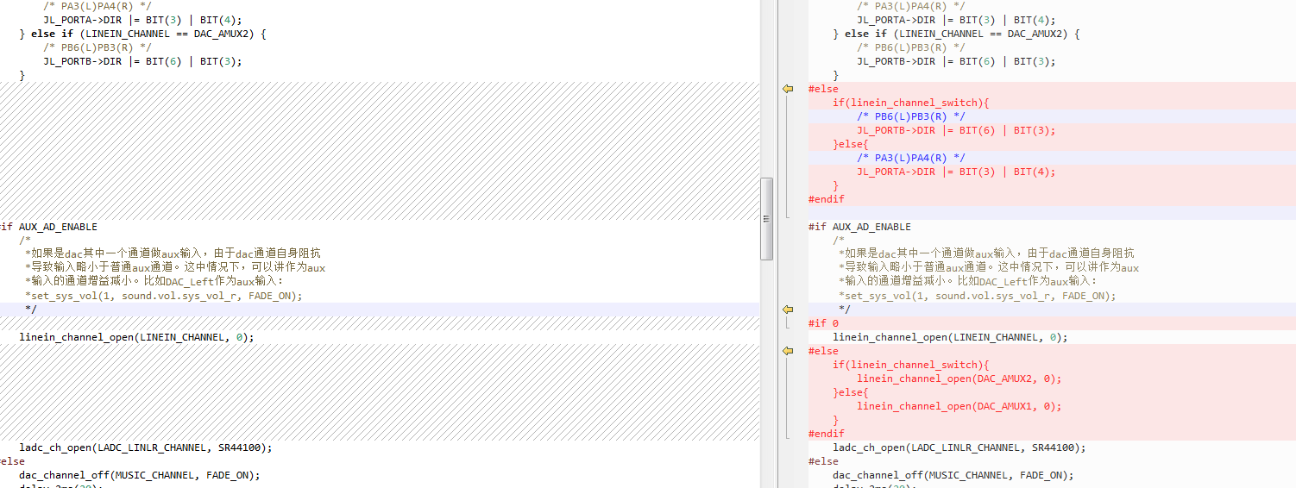Screen dimensions: 1296x488
Task: Click 'linein_channel_open(LINEIN_CHANNEL, 0);' in right pane
Action: [x=950, y=337]
